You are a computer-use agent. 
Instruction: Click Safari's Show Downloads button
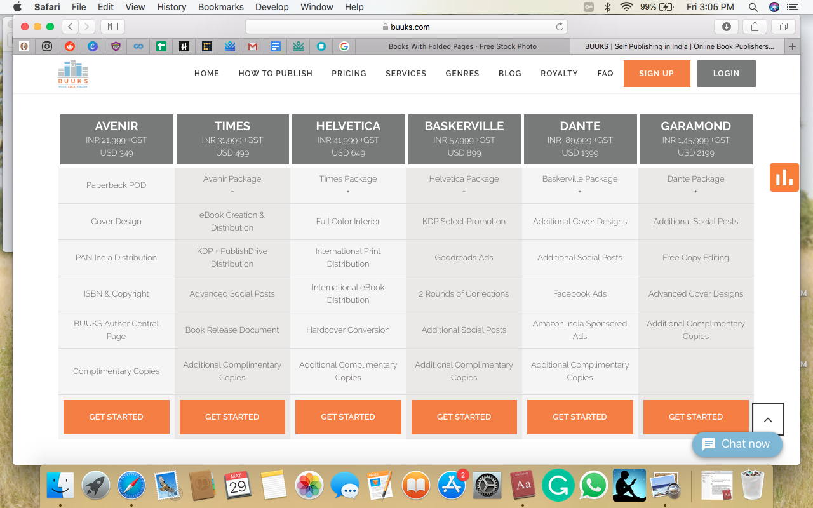point(727,27)
